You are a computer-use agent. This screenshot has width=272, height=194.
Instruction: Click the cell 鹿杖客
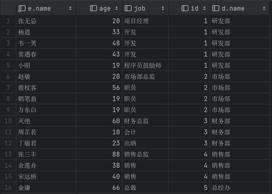(27, 88)
